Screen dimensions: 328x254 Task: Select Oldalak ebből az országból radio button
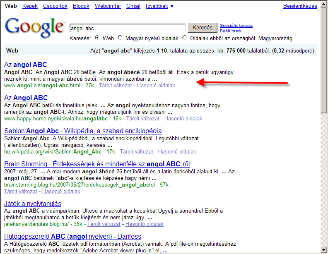tap(185, 38)
